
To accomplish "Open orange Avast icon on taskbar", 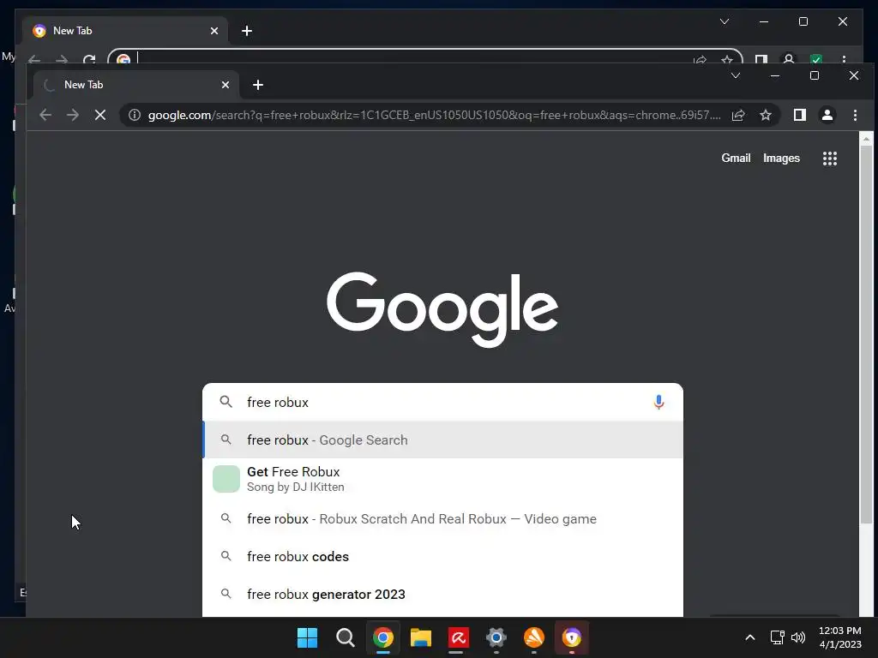I will (x=533, y=637).
